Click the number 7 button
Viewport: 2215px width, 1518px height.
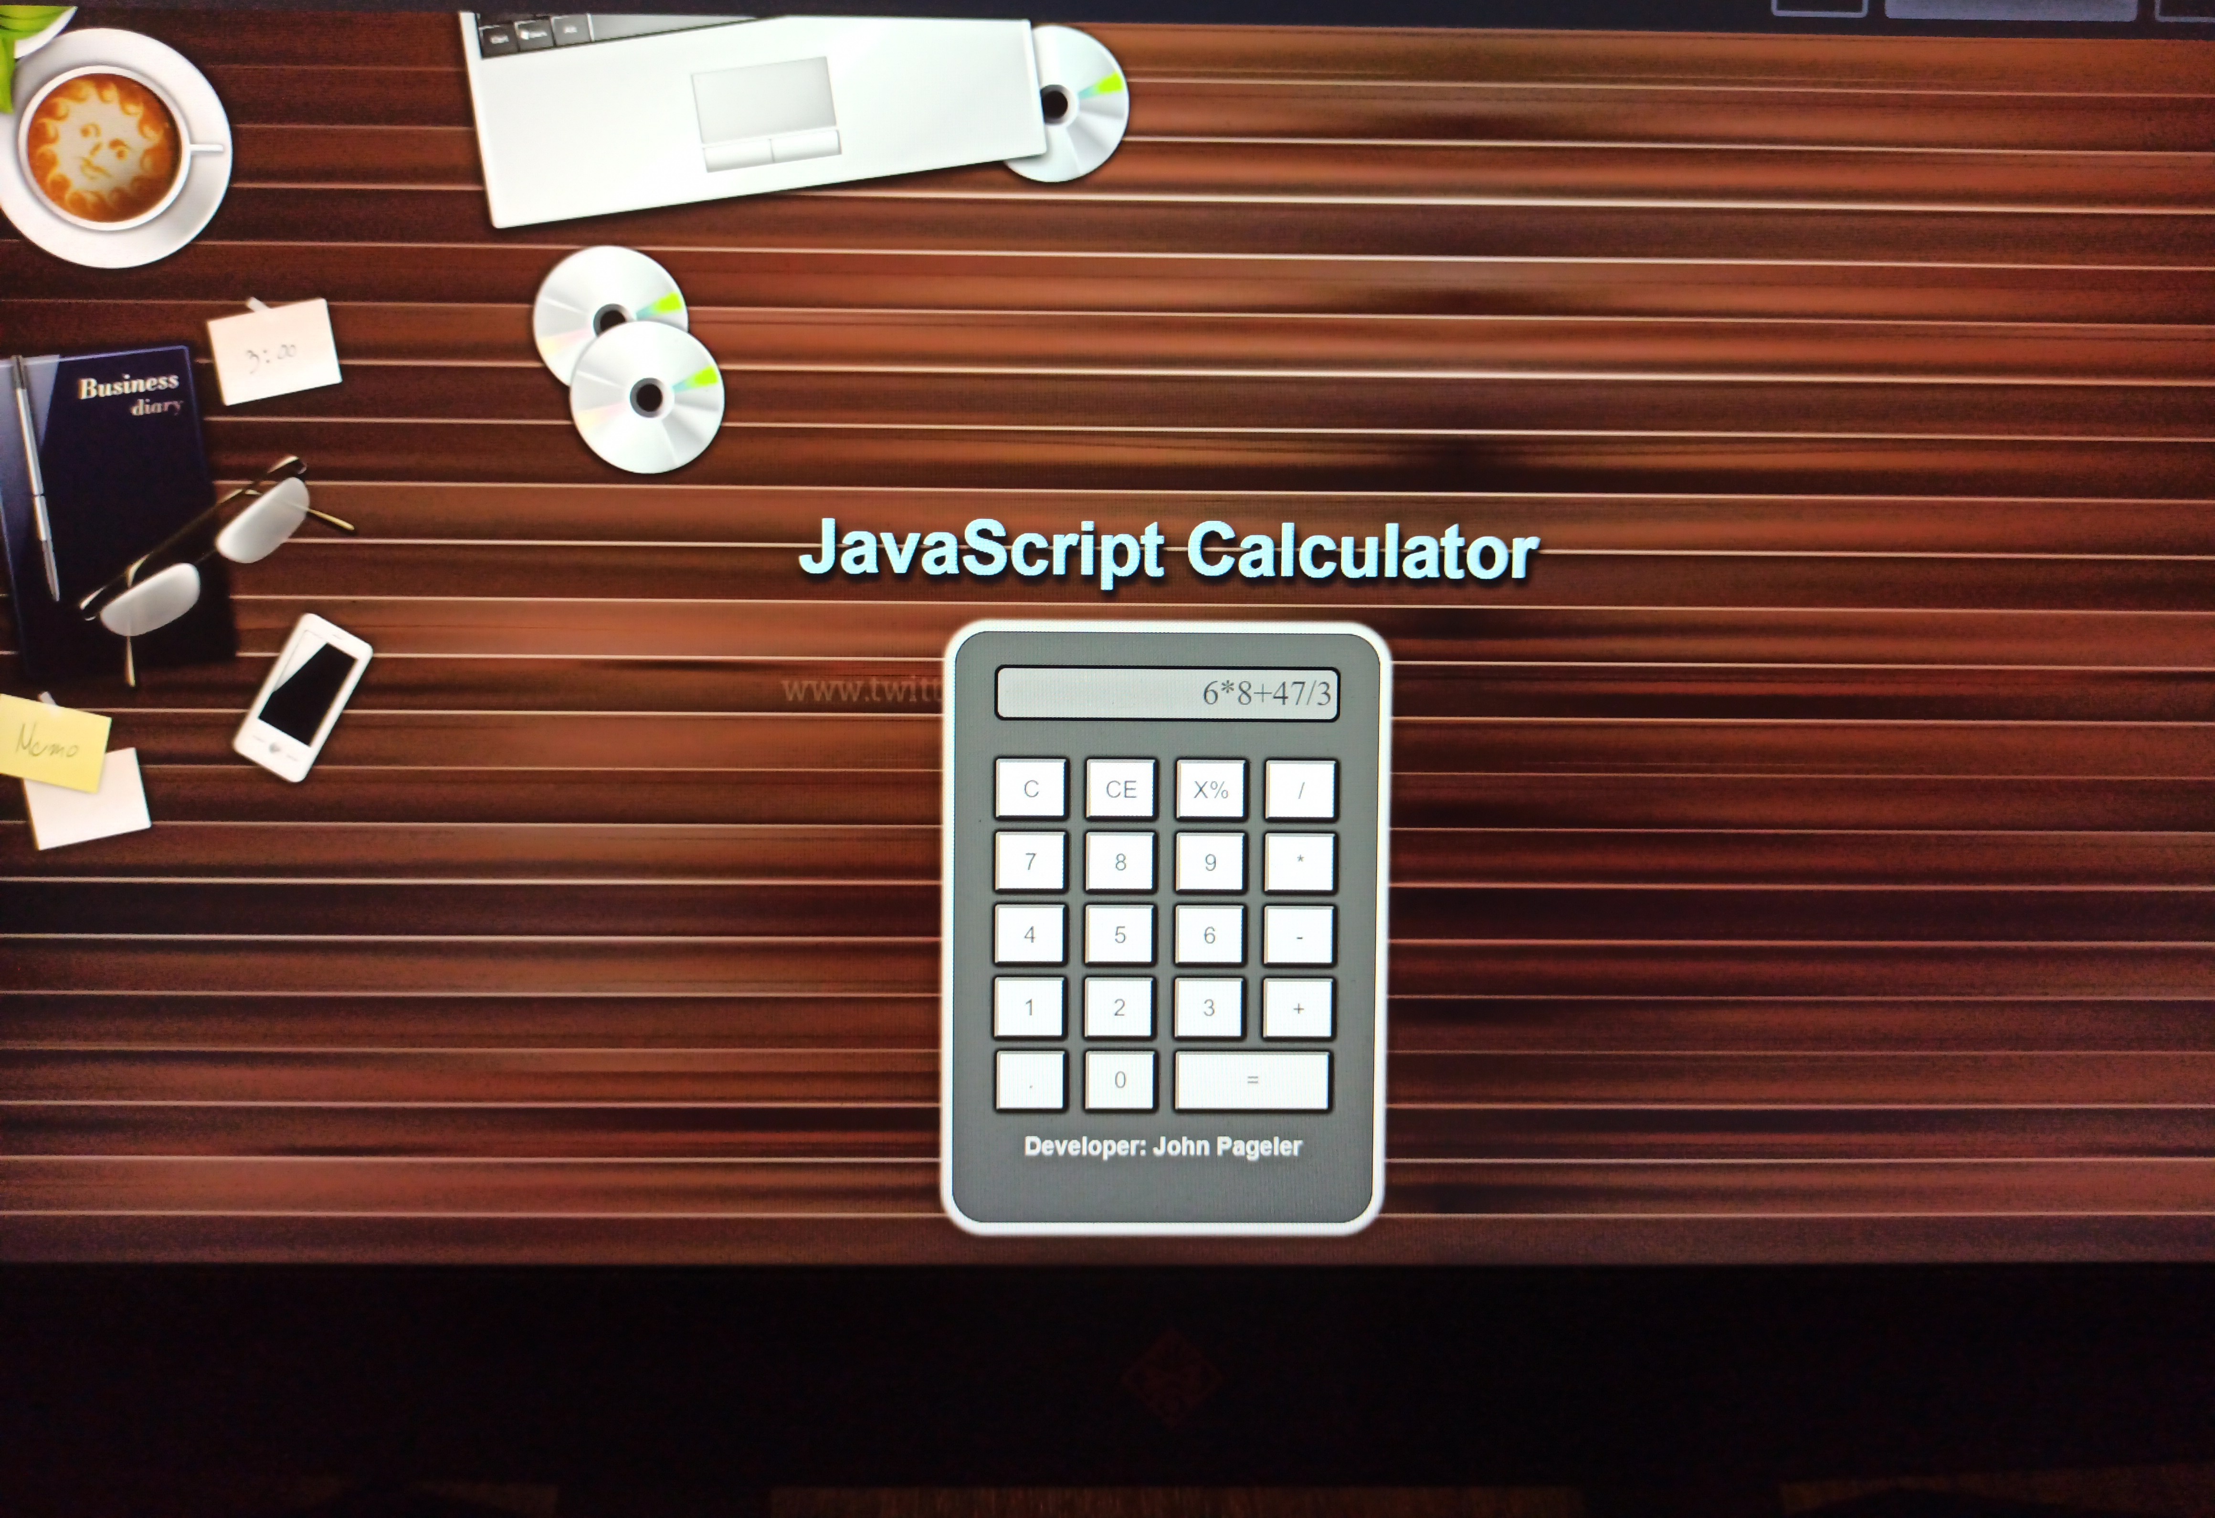[x=1028, y=860]
